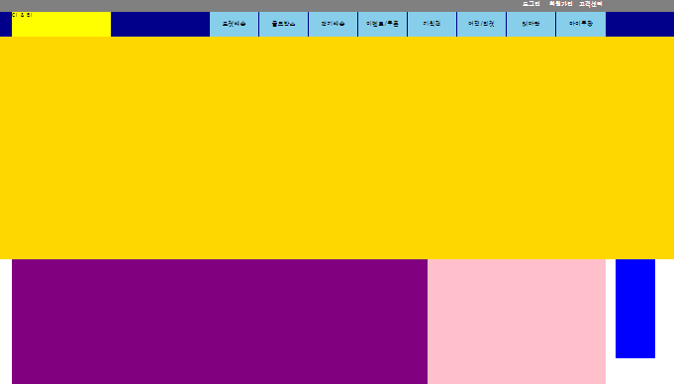The height and width of the screenshot is (384, 674).
Task: Select the 여행/티켓 menu tab
Action: 481,24
